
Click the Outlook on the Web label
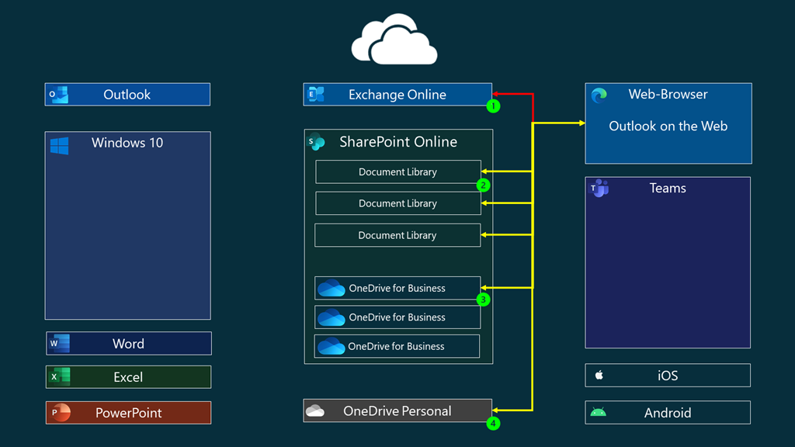pos(668,126)
